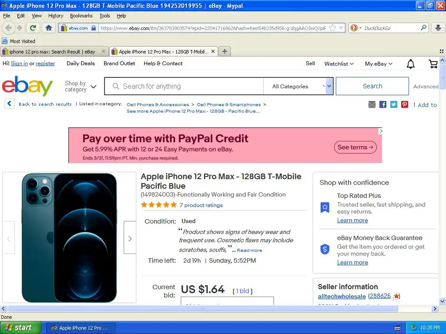Close the iphone 12 pro max search tab
446x334 pixels.
(x=104, y=51)
